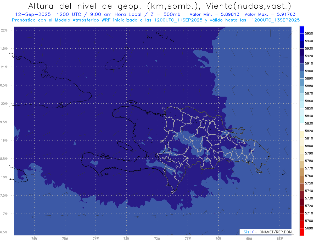Click the 5950 colorbar label

tap(309, 33)
